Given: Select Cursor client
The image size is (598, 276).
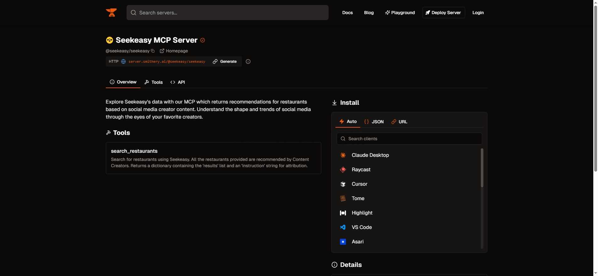Looking at the screenshot, I should coord(408,184).
